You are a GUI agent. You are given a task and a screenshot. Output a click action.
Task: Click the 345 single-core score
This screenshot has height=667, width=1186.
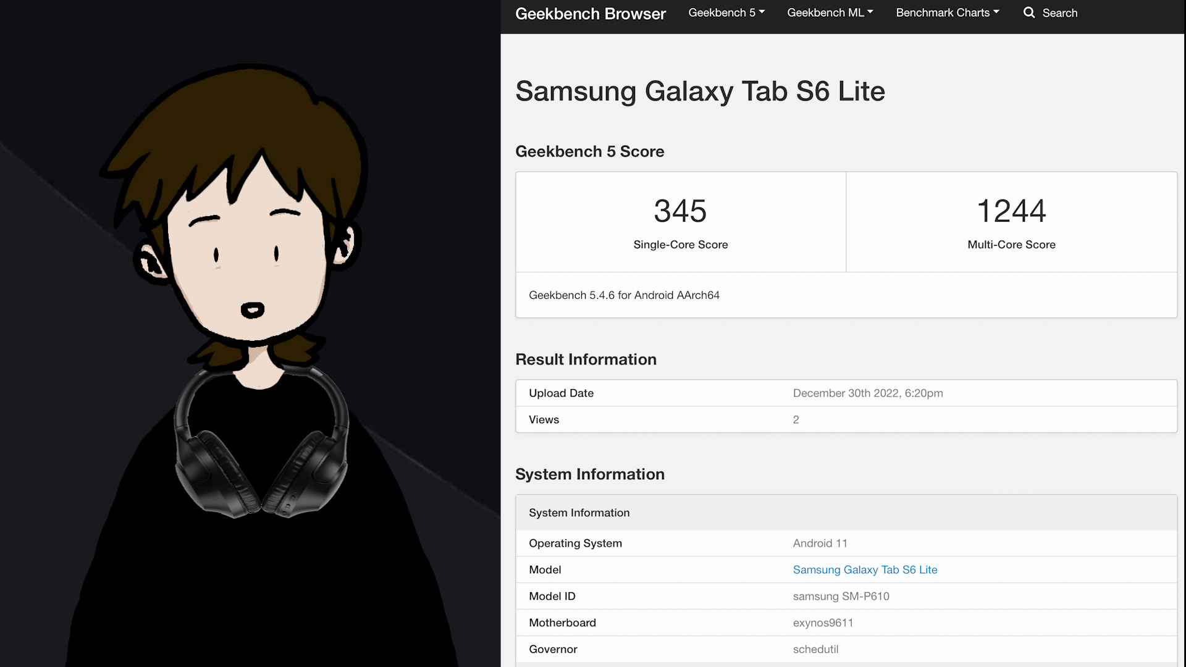680,211
